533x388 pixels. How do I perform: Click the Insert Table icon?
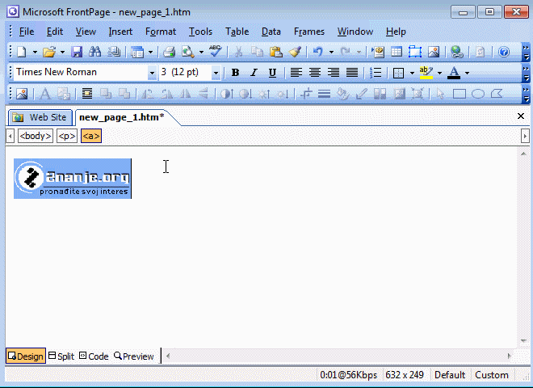coord(397,52)
